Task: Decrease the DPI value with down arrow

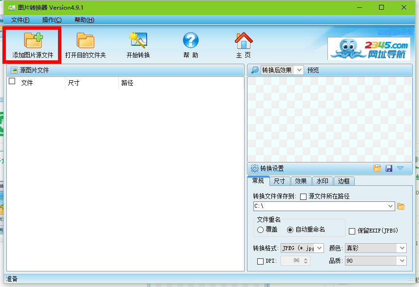Action: (x=305, y=263)
